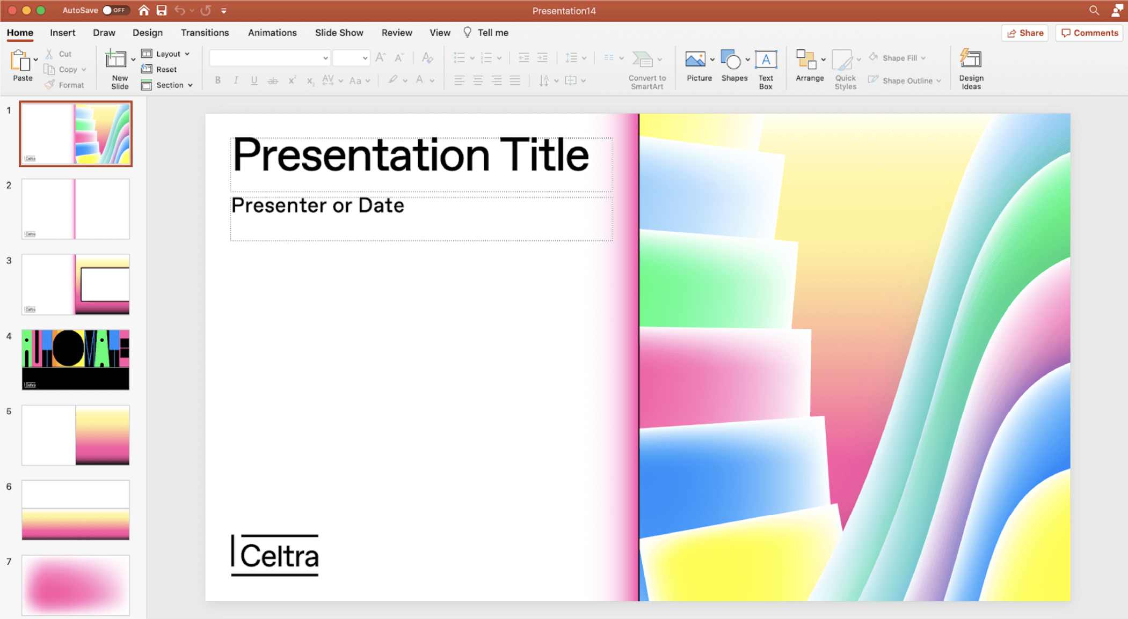Image resolution: width=1128 pixels, height=619 pixels.
Task: Toggle the AutoSave switch
Action: [114, 10]
